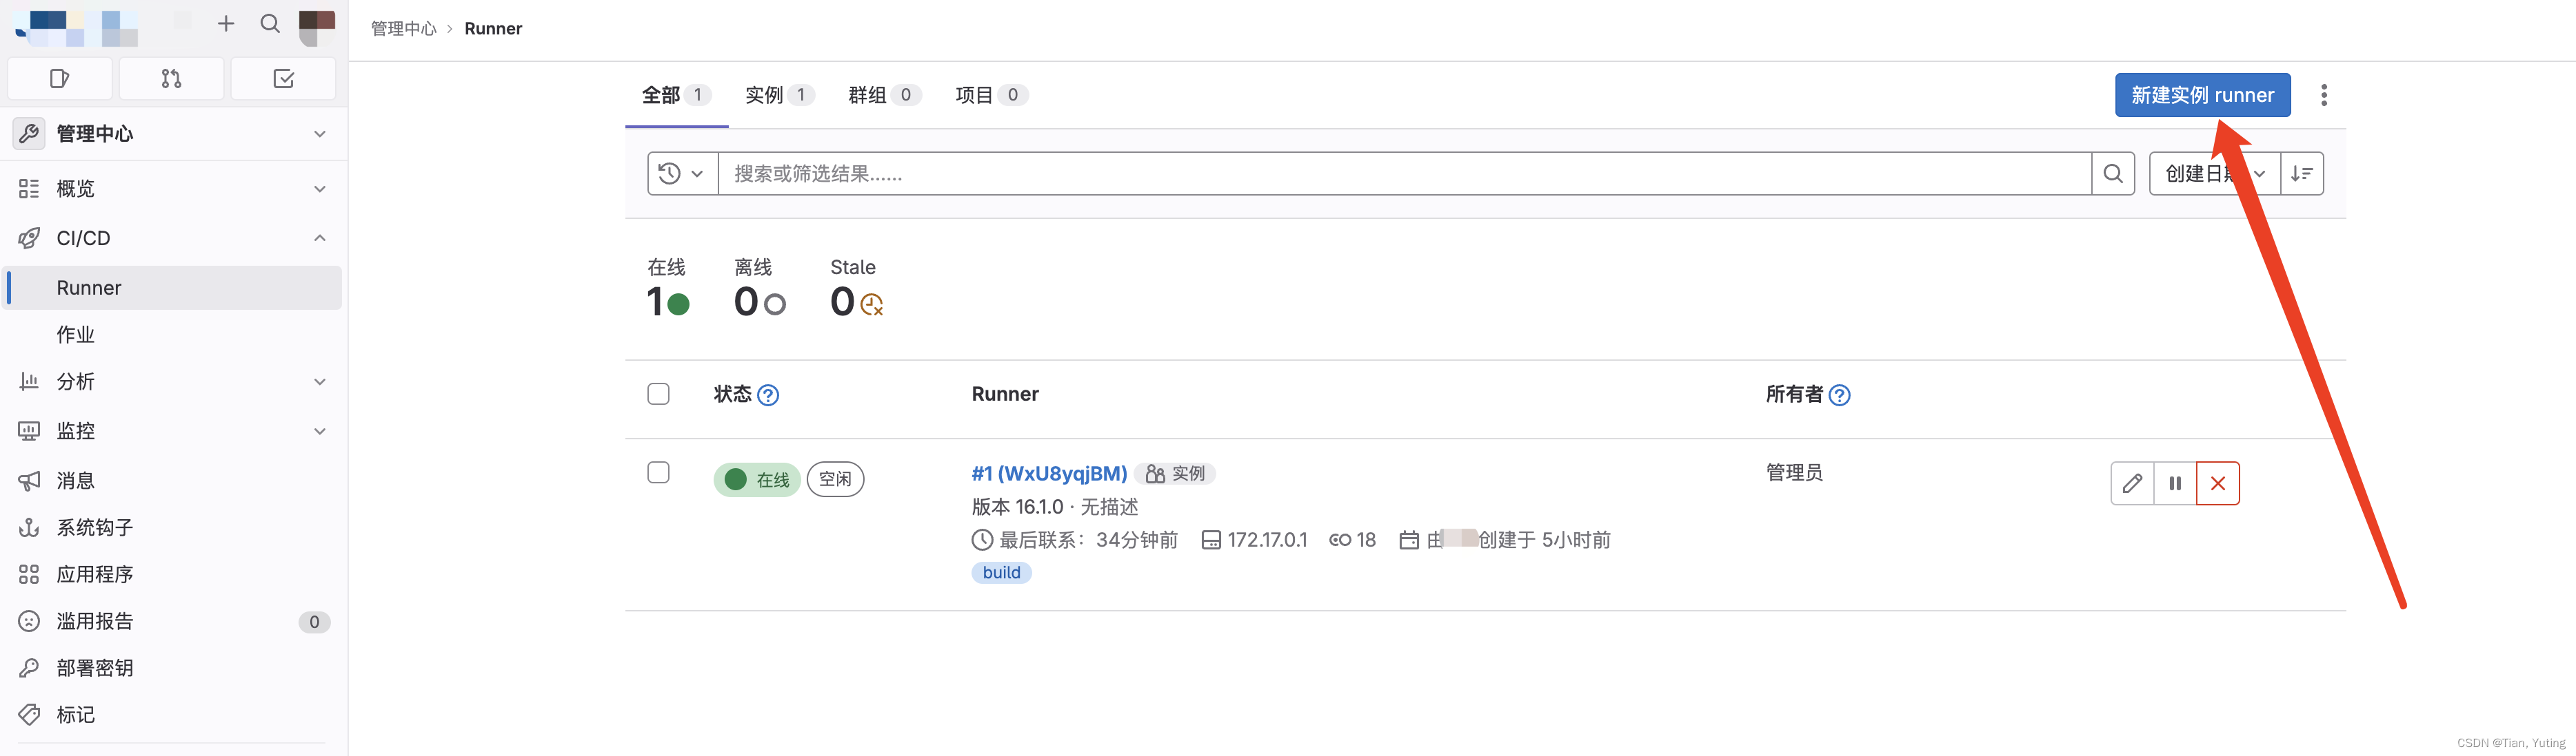Click the 状态 help question mark icon
Image resolution: width=2576 pixels, height=756 pixels.
[768, 395]
